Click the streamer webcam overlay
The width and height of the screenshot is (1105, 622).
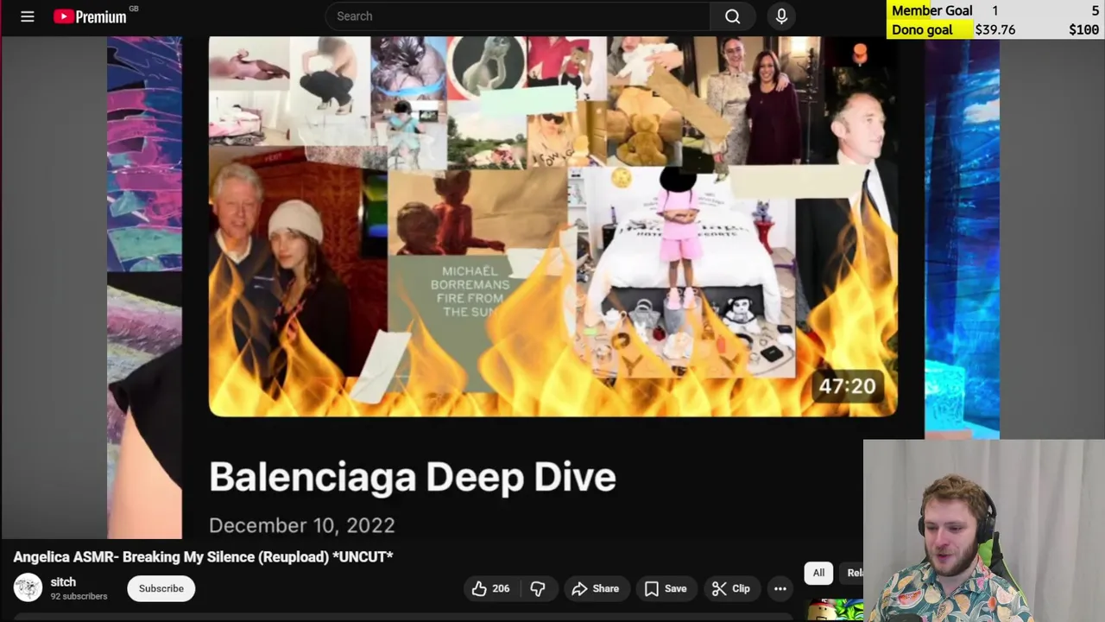pyautogui.click(x=984, y=530)
